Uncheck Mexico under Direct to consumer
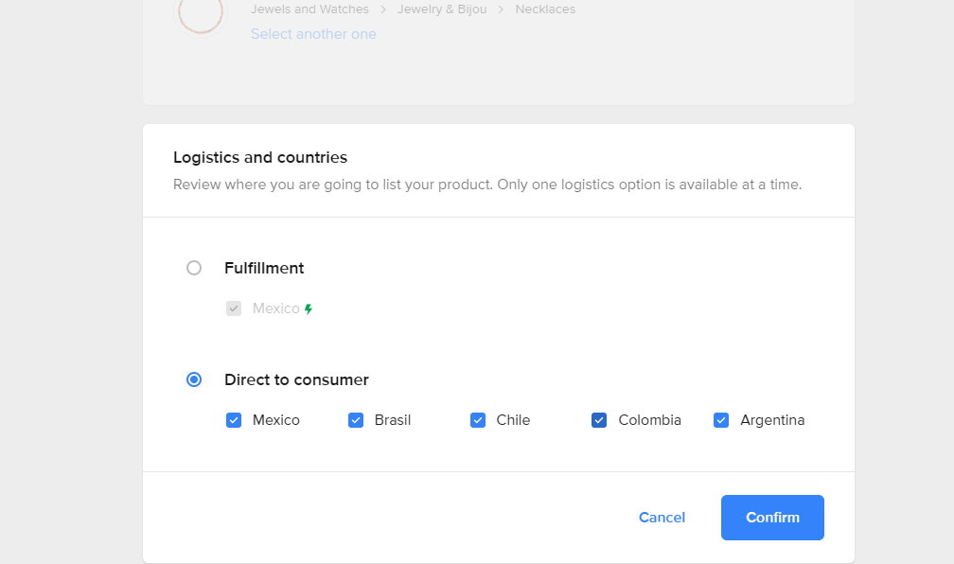 click(234, 420)
